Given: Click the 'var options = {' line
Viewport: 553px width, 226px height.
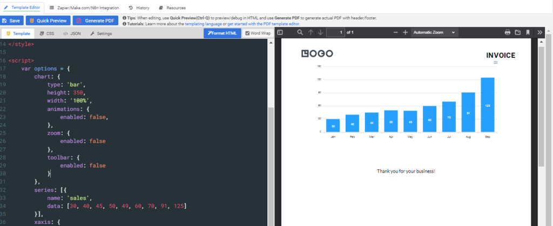Looking at the screenshot, I should click(x=45, y=69).
